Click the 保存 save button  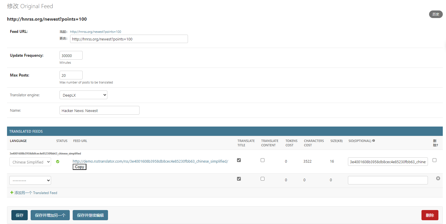pyautogui.click(x=20, y=215)
